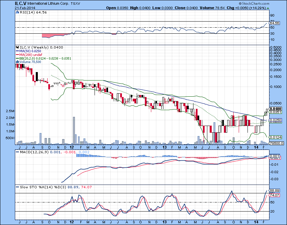Click the 90 level on the RSI axis

pyautogui.click(x=272, y=15)
